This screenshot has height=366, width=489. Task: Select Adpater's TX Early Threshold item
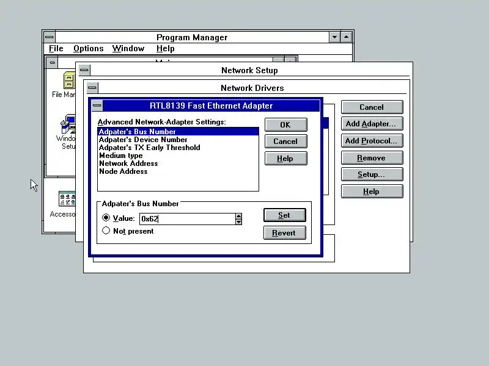tap(178, 148)
